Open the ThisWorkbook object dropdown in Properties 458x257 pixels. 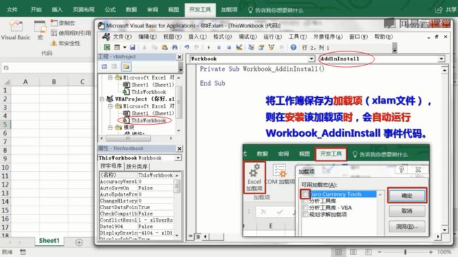point(178,158)
